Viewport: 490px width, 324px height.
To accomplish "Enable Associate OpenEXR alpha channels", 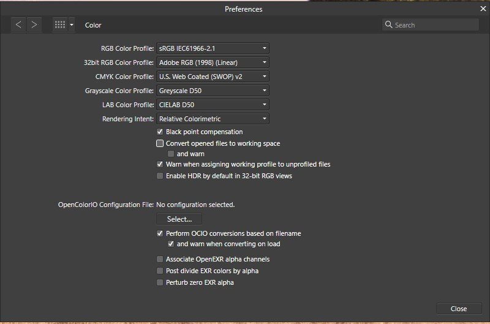I will [x=160, y=259].
